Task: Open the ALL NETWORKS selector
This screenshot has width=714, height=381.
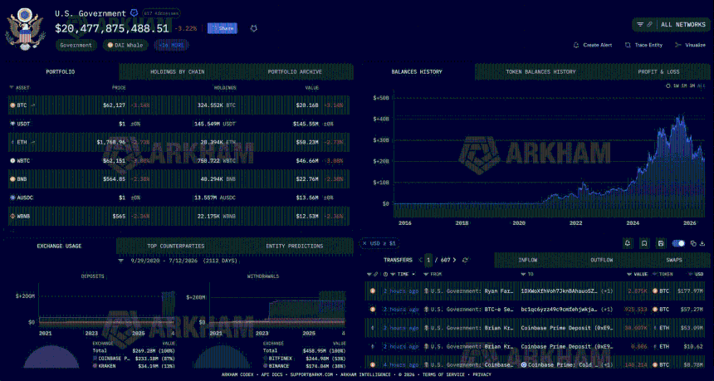Action: [683, 25]
